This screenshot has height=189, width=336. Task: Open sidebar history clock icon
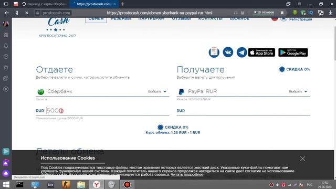click(6, 57)
